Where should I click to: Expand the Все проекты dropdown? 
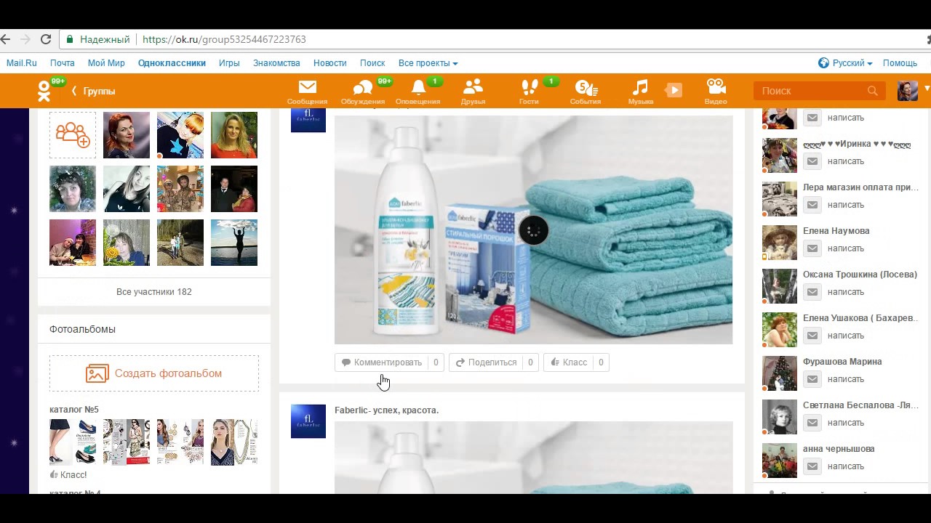click(428, 63)
